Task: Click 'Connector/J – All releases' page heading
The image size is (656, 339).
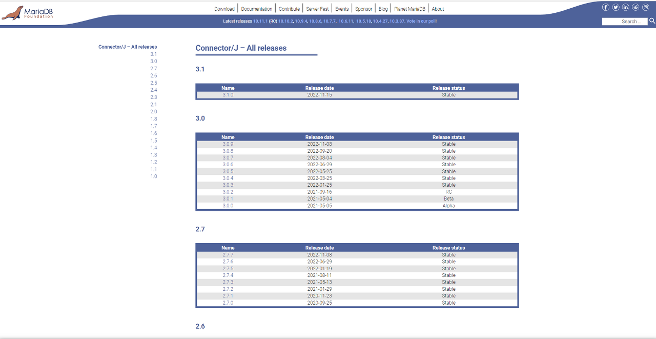Action: pyautogui.click(x=241, y=48)
